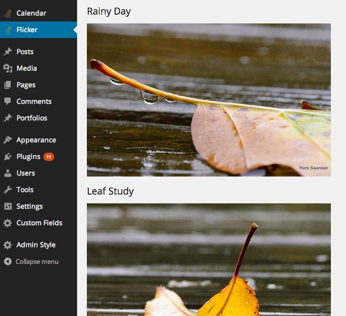Image resolution: width=346 pixels, height=316 pixels.
Task: Click the Settings sliders icon
Action: [x=8, y=206]
